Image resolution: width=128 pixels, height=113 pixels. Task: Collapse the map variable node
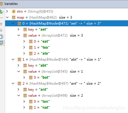coord(7,17)
